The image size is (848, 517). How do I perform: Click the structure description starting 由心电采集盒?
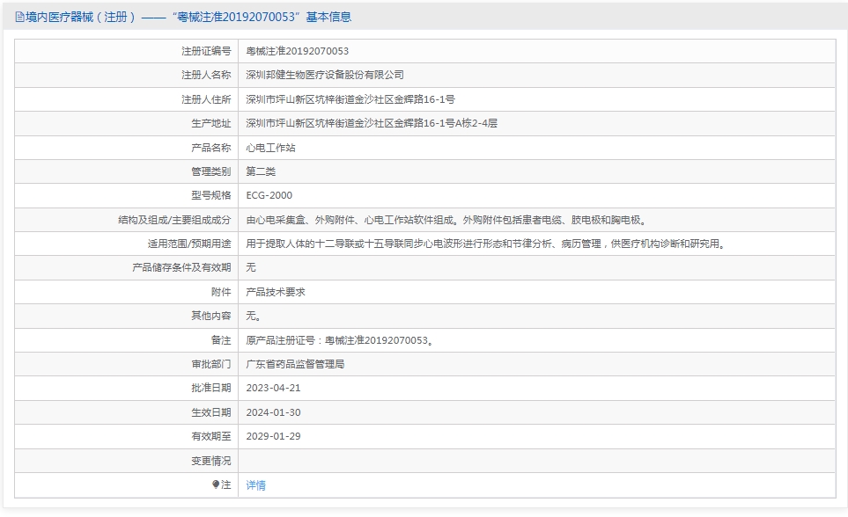tap(446, 220)
